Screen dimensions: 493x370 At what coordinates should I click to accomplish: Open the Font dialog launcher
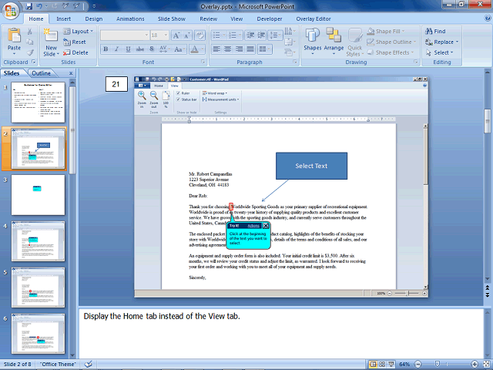coord(203,62)
